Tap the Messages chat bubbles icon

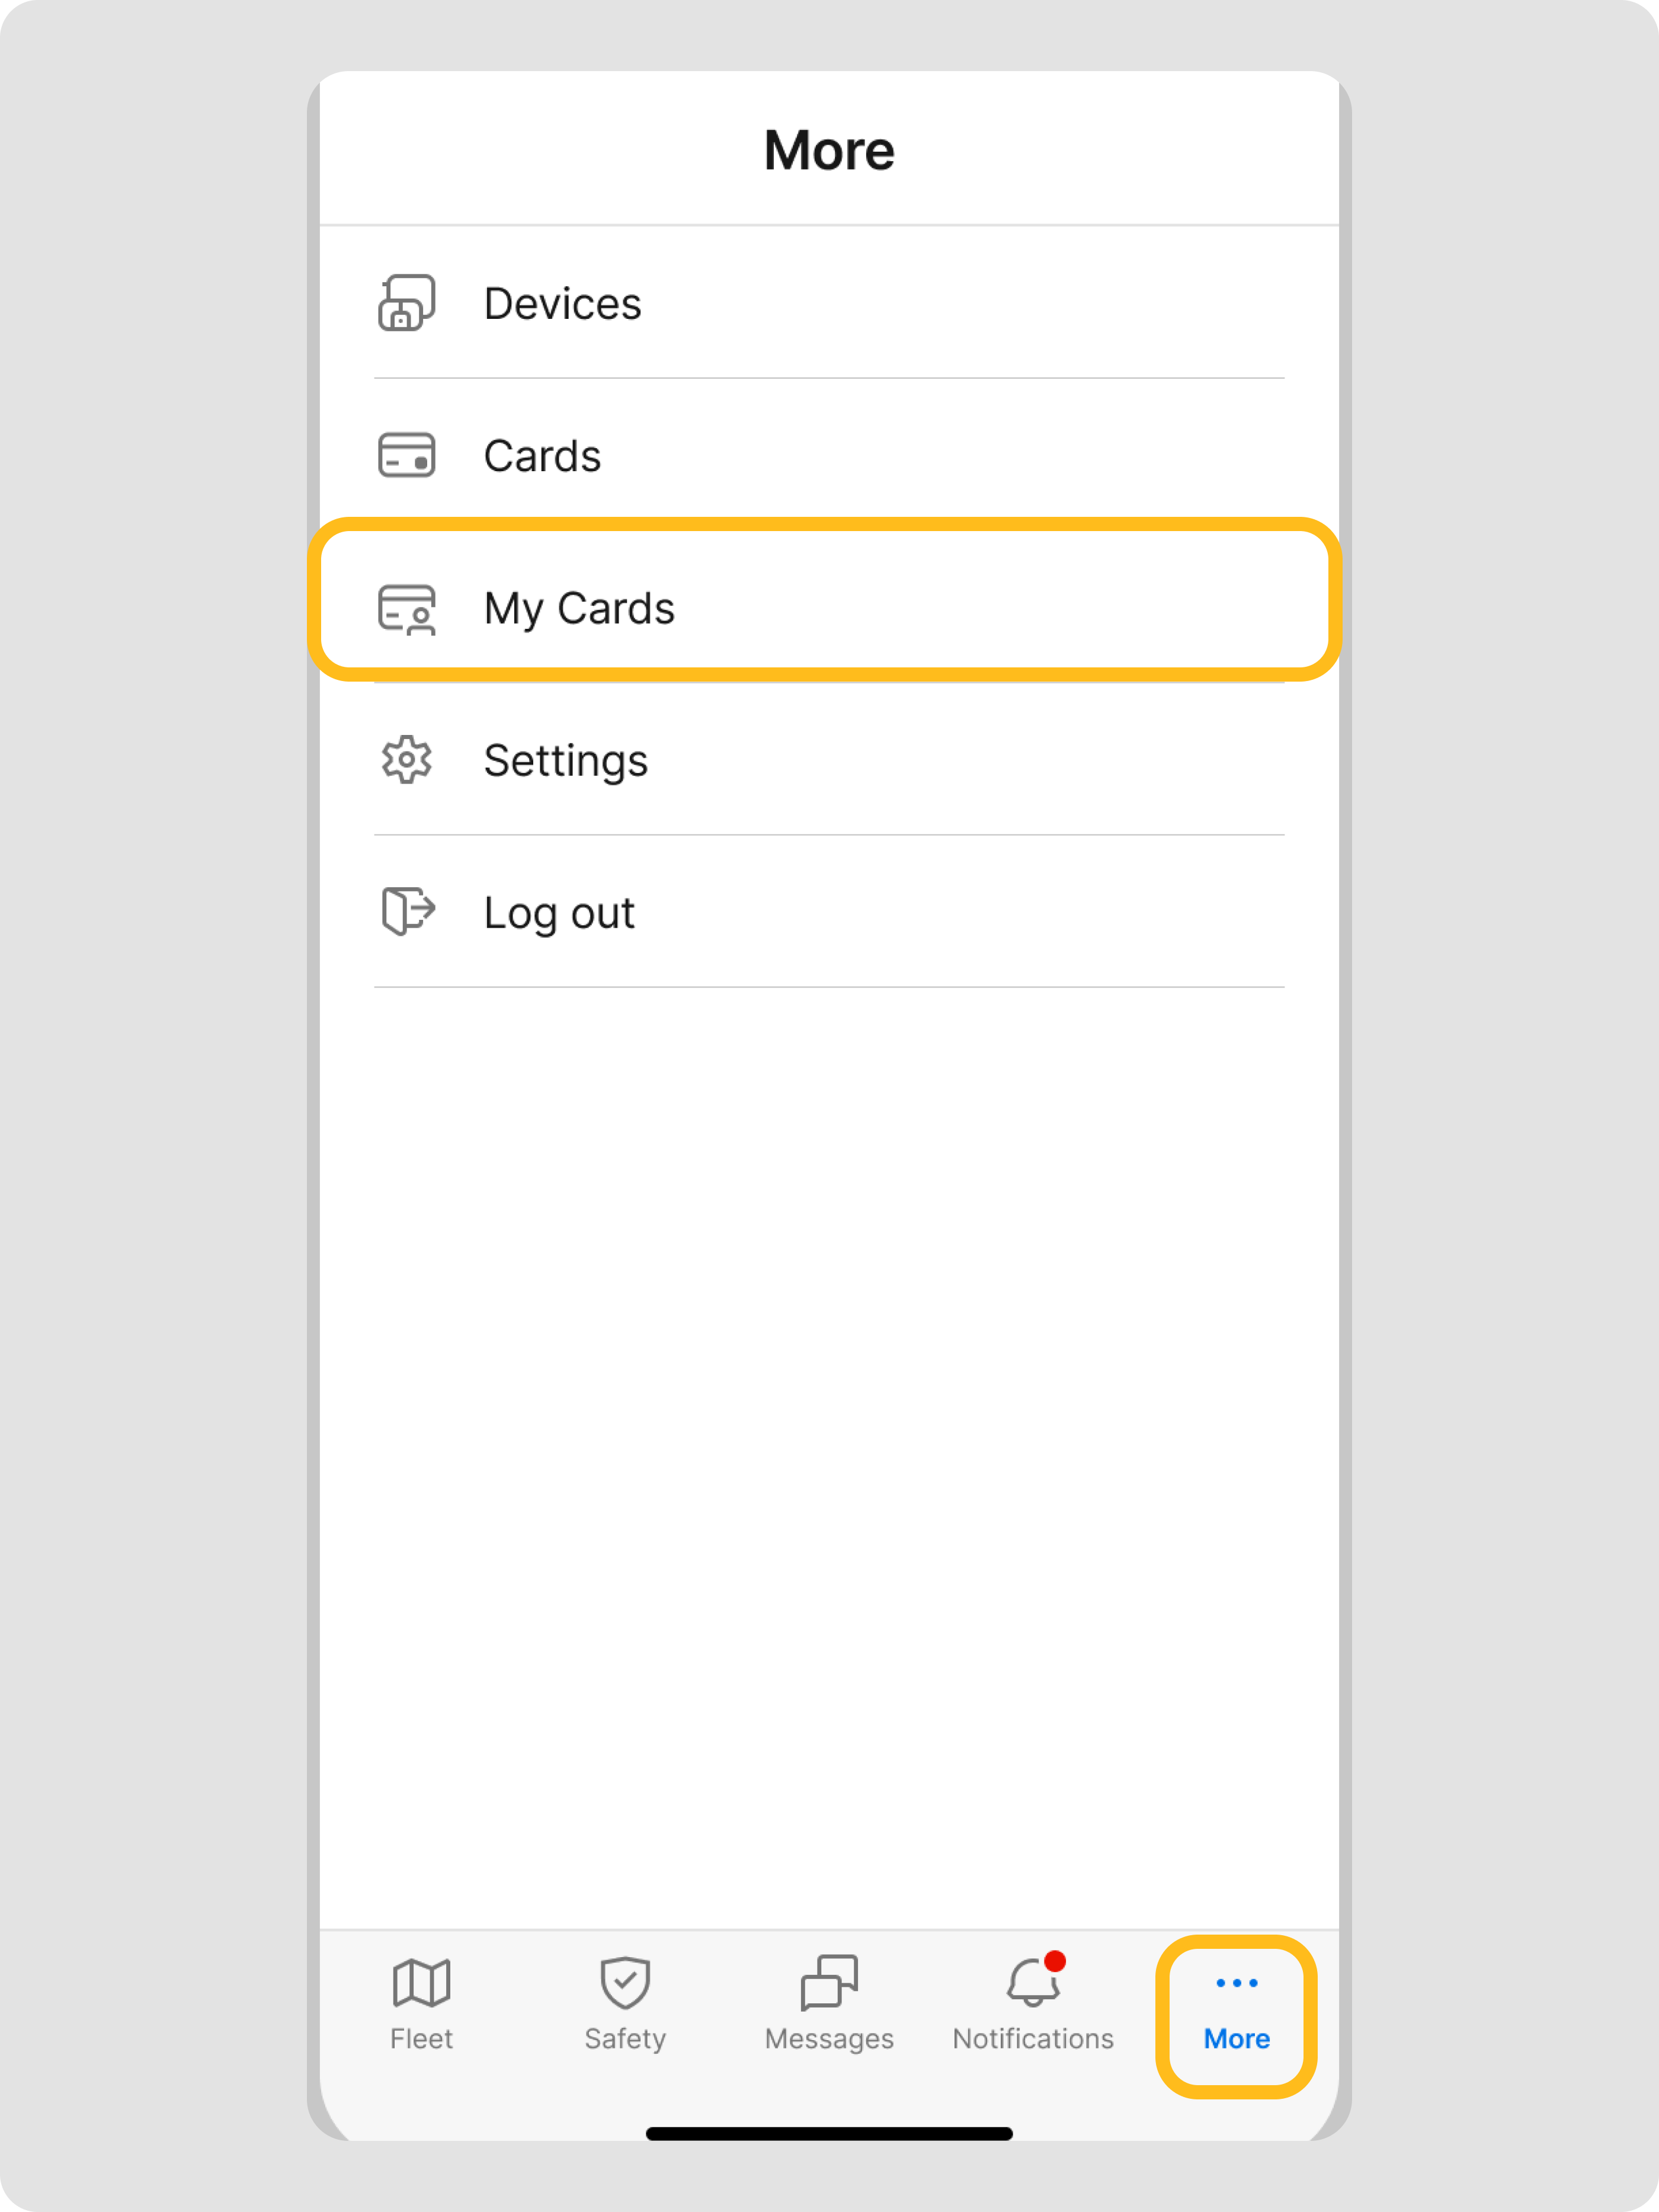point(829,1982)
